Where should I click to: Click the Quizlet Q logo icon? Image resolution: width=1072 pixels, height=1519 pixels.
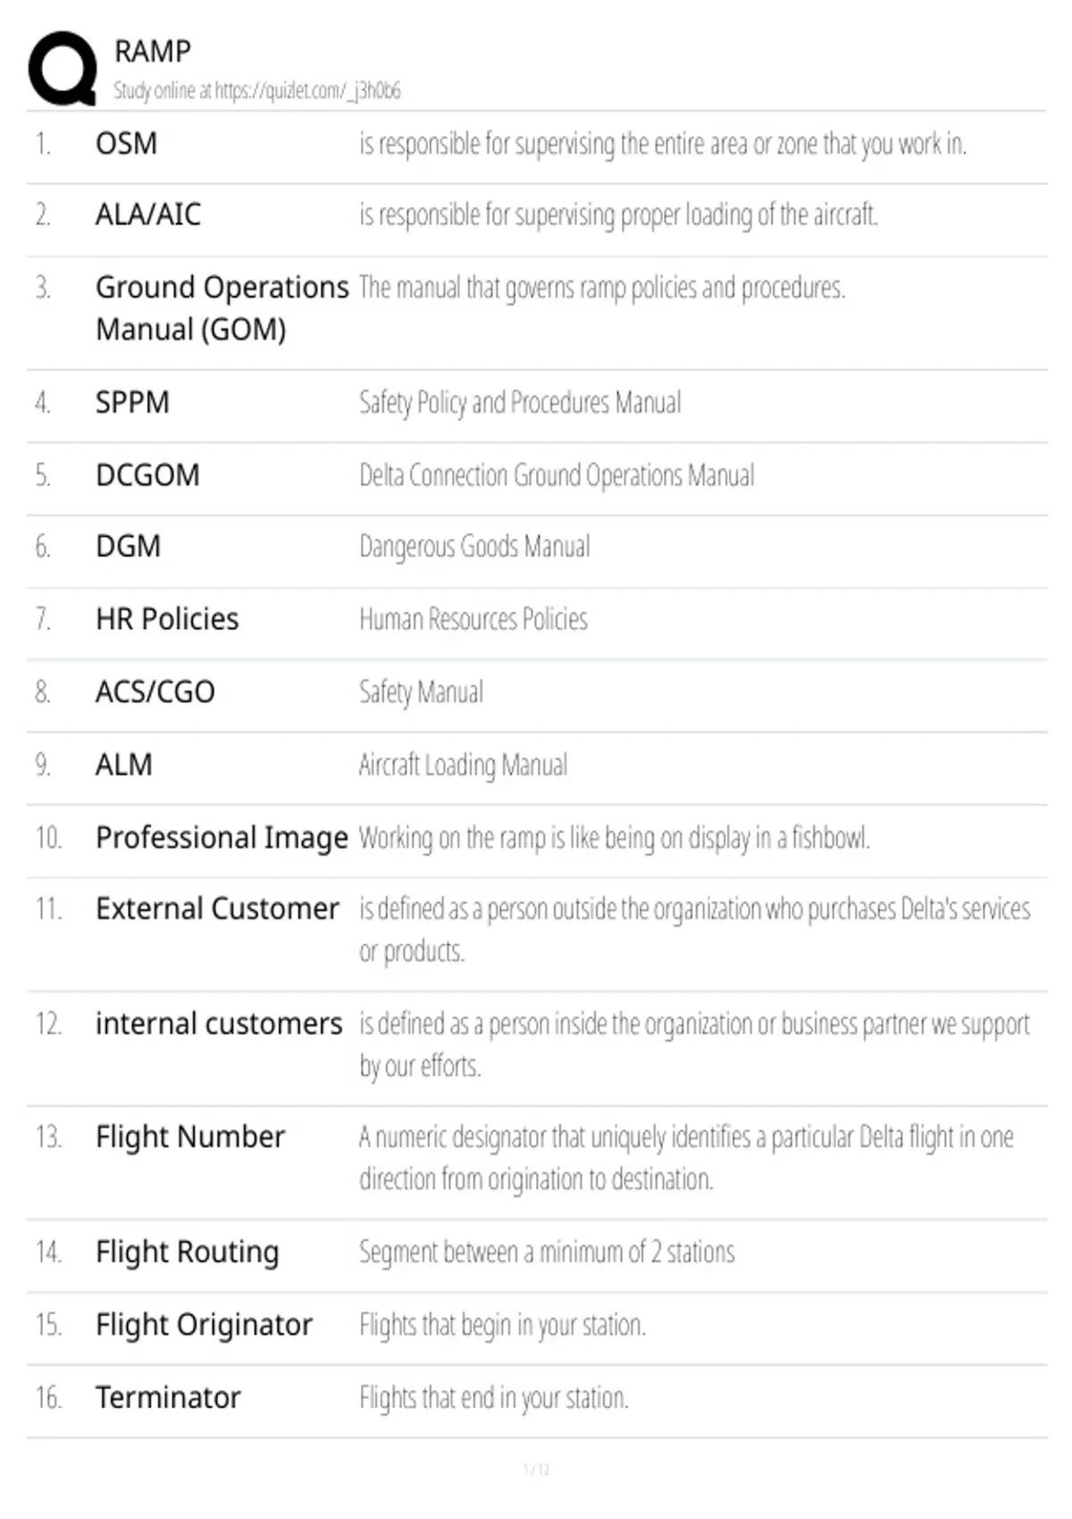click(x=63, y=69)
